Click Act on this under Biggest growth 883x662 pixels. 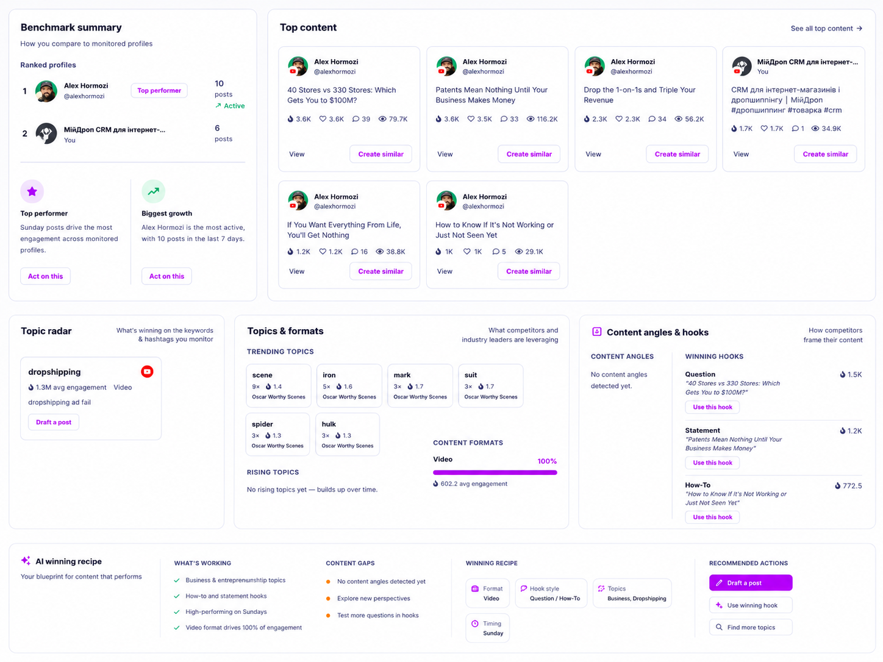166,276
